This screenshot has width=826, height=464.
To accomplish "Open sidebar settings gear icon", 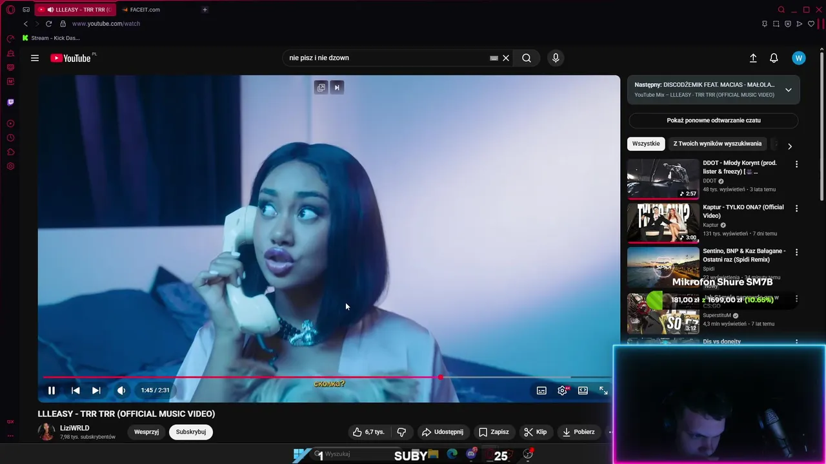I will click(x=10, y=166).
